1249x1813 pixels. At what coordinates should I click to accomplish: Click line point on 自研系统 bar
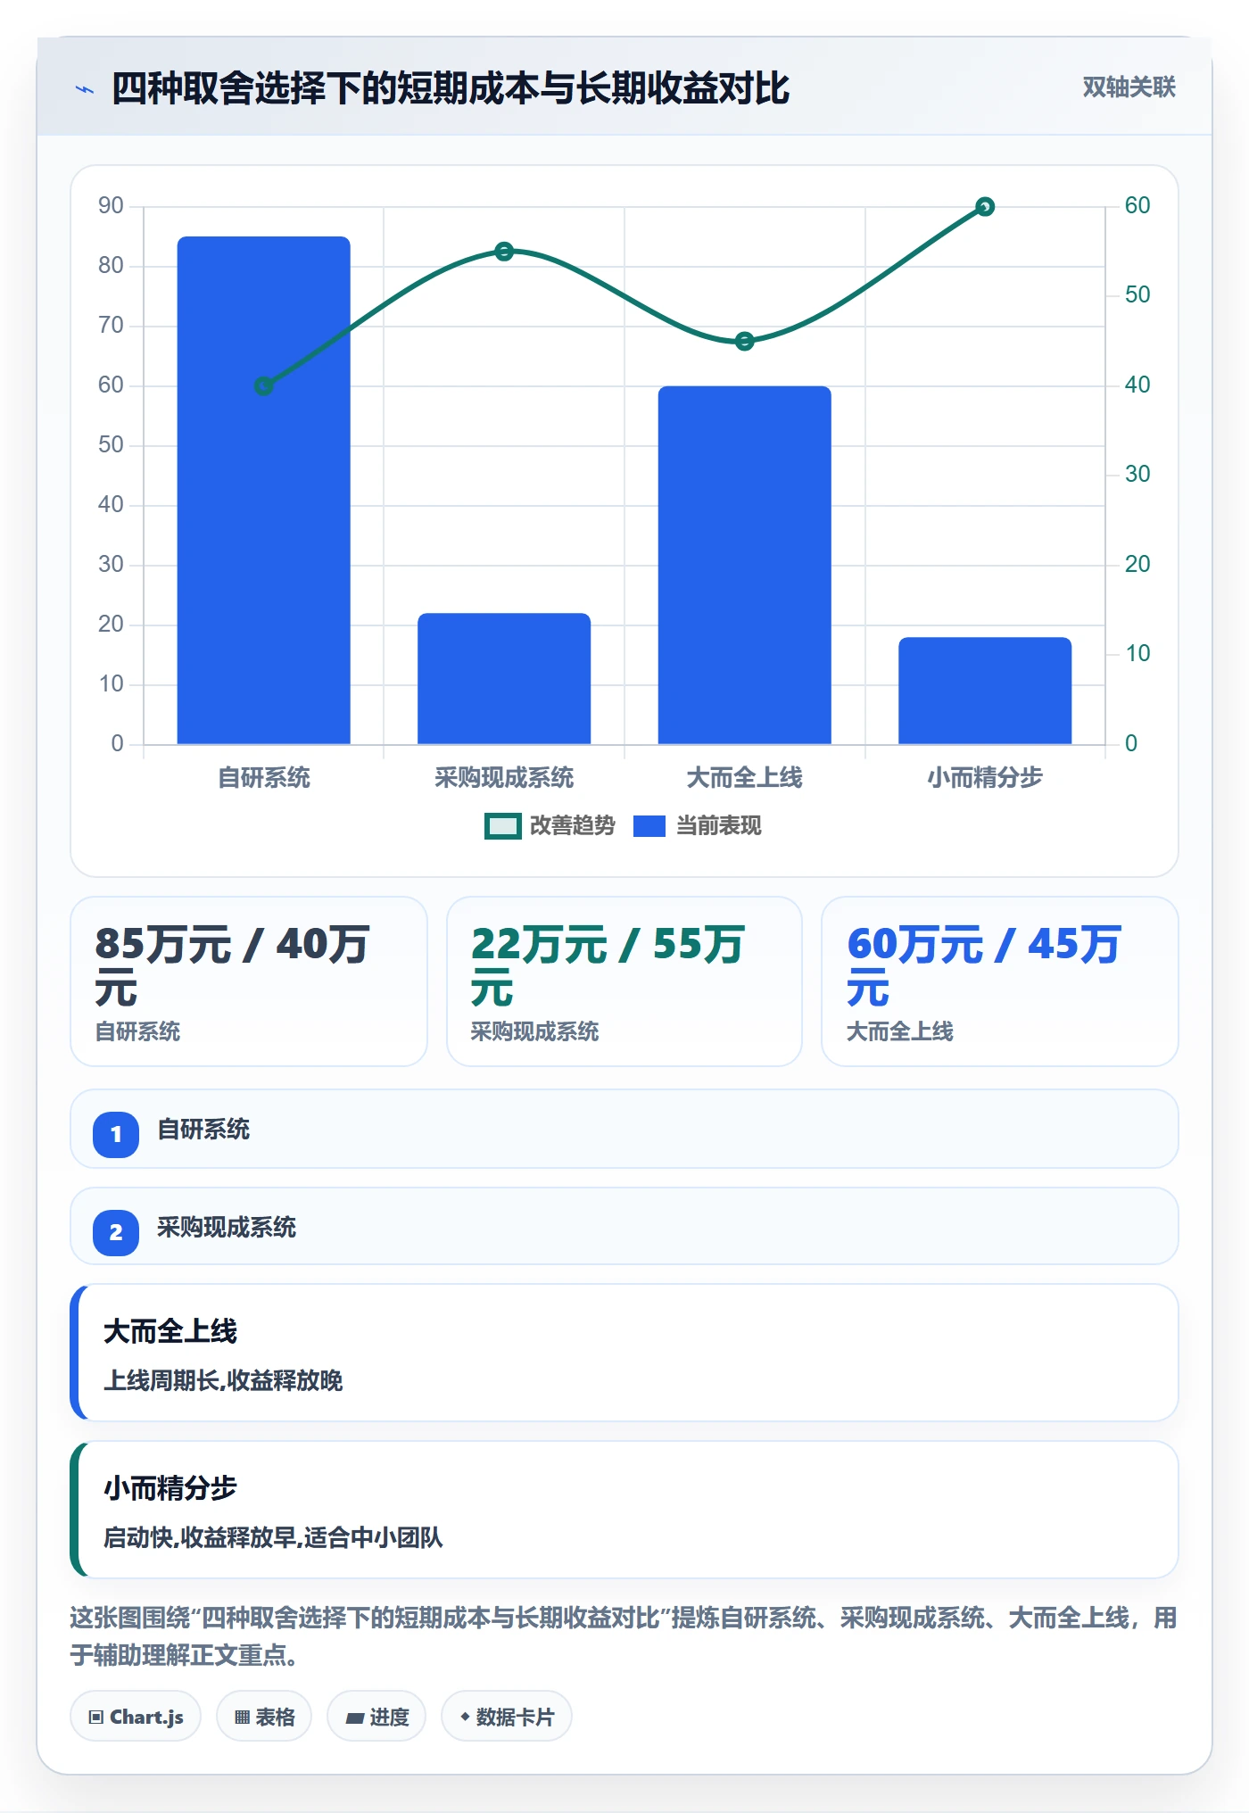pyautogui.click(x=264, y=386)
